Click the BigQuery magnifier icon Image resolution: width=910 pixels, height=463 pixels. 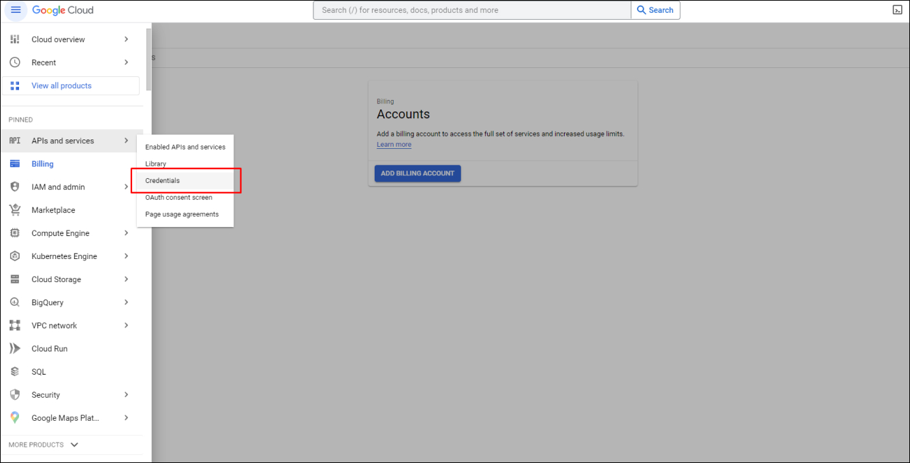tap(15, 303)
